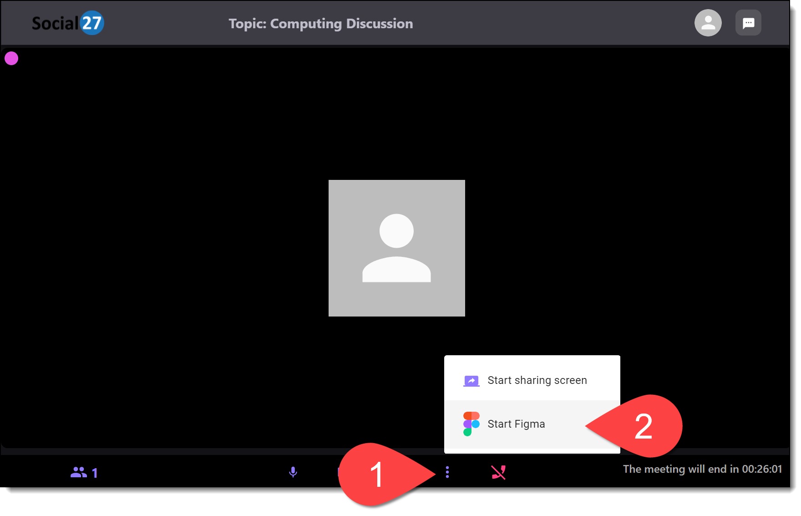801x516 pixels.
Task: Select Start sharing screen
Action: [x=537, y=380]
